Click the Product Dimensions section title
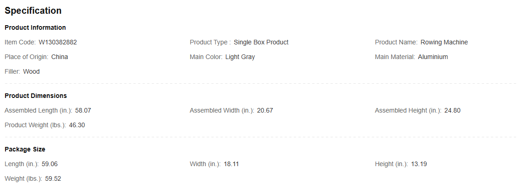Image resolution: width=518 pixels, height=189 pixels. tap(36, 96)
